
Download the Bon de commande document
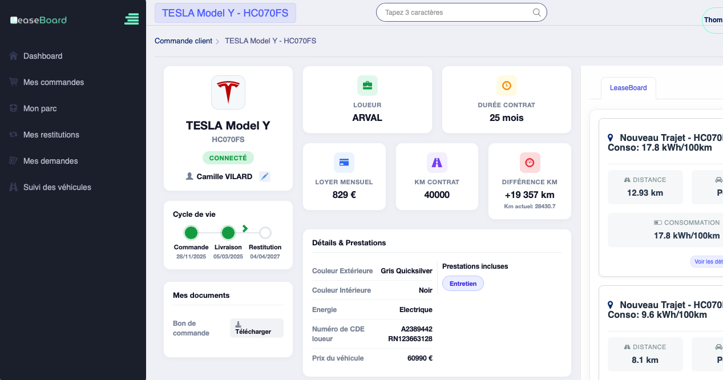coord(256,328)
